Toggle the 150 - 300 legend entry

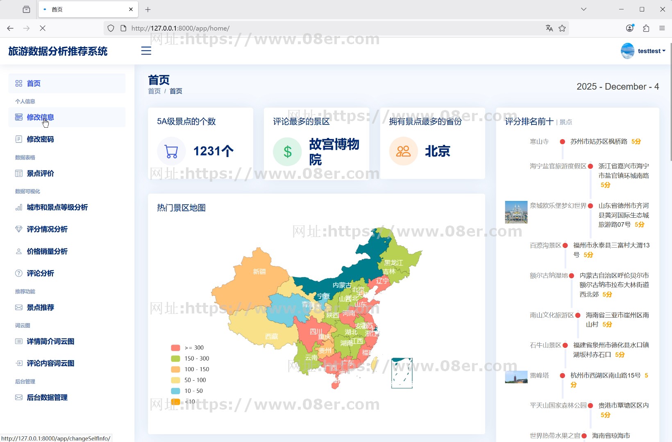[x=189, y=358]
